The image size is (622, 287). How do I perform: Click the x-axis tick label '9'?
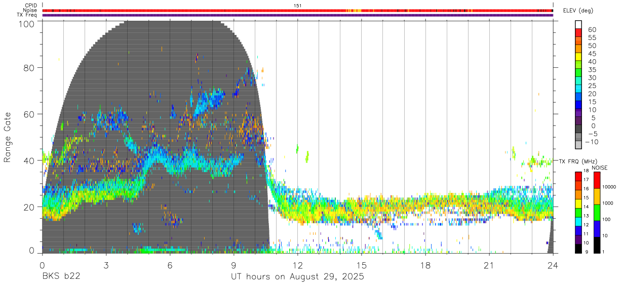tap(234, 265)
